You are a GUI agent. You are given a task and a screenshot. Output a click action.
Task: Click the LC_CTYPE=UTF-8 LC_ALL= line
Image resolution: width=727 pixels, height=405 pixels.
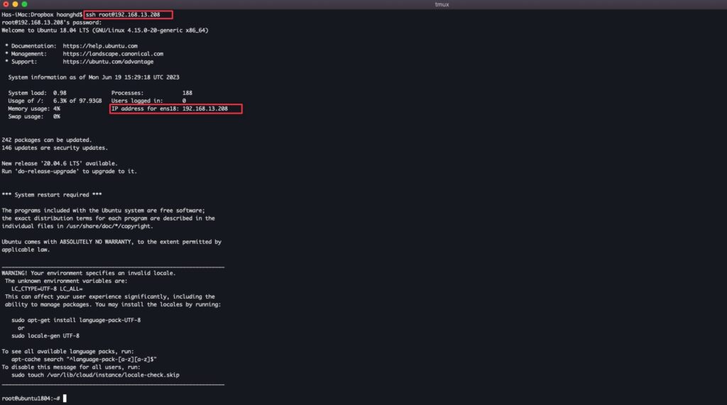47,289
